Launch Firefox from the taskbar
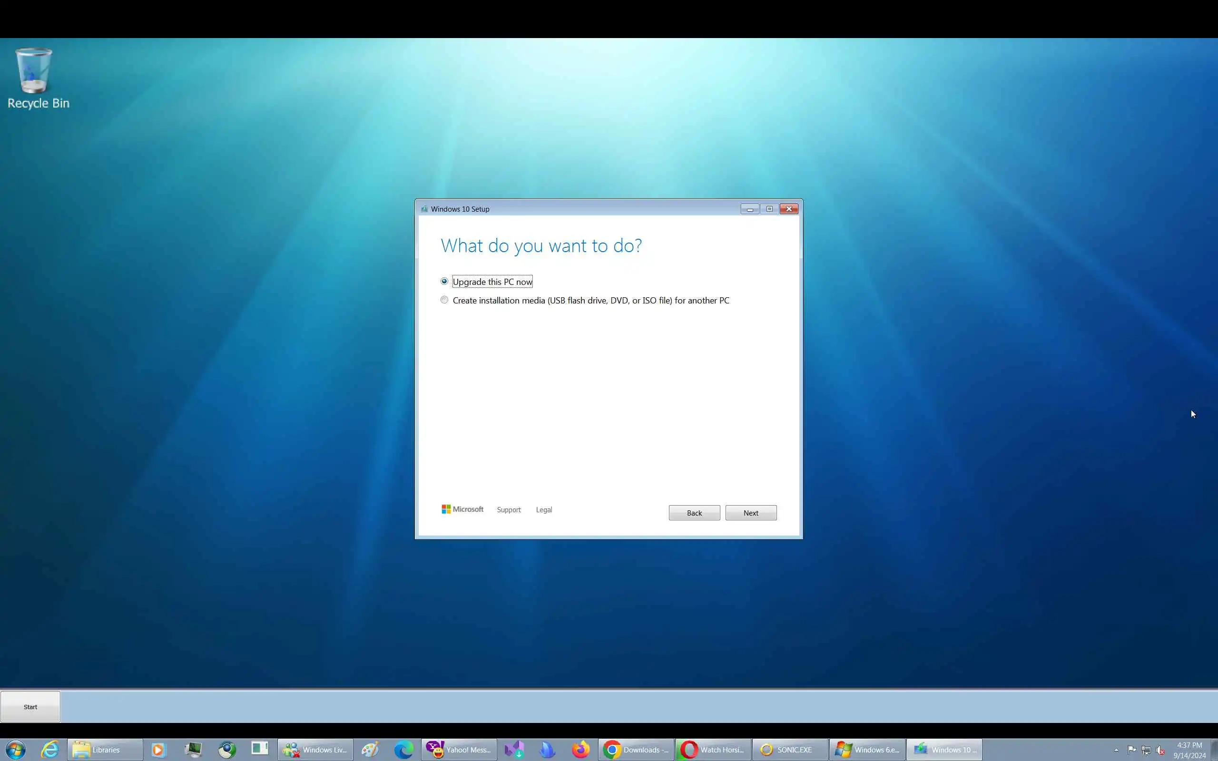Screen dimensions: 1218x761 pyautogui.click(x=580, y=750)
